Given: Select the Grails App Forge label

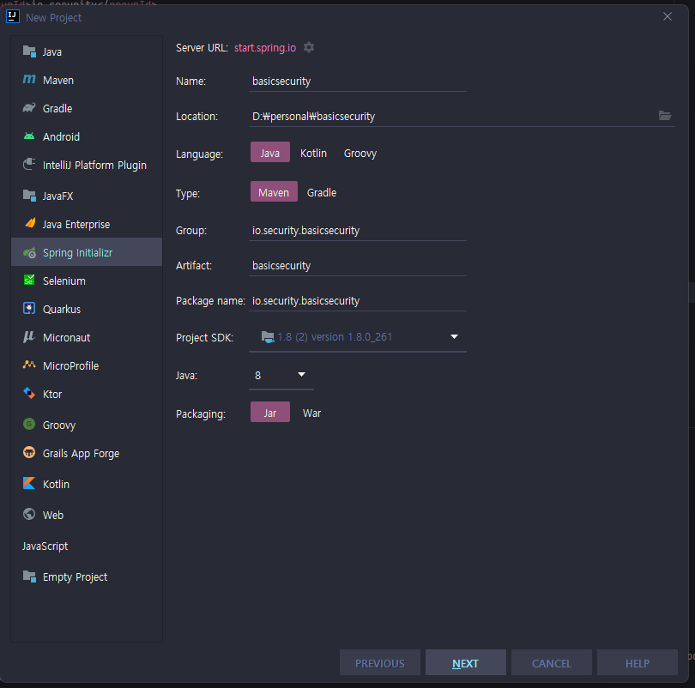Looking at the screenshot, I should [x=82, y=454].
